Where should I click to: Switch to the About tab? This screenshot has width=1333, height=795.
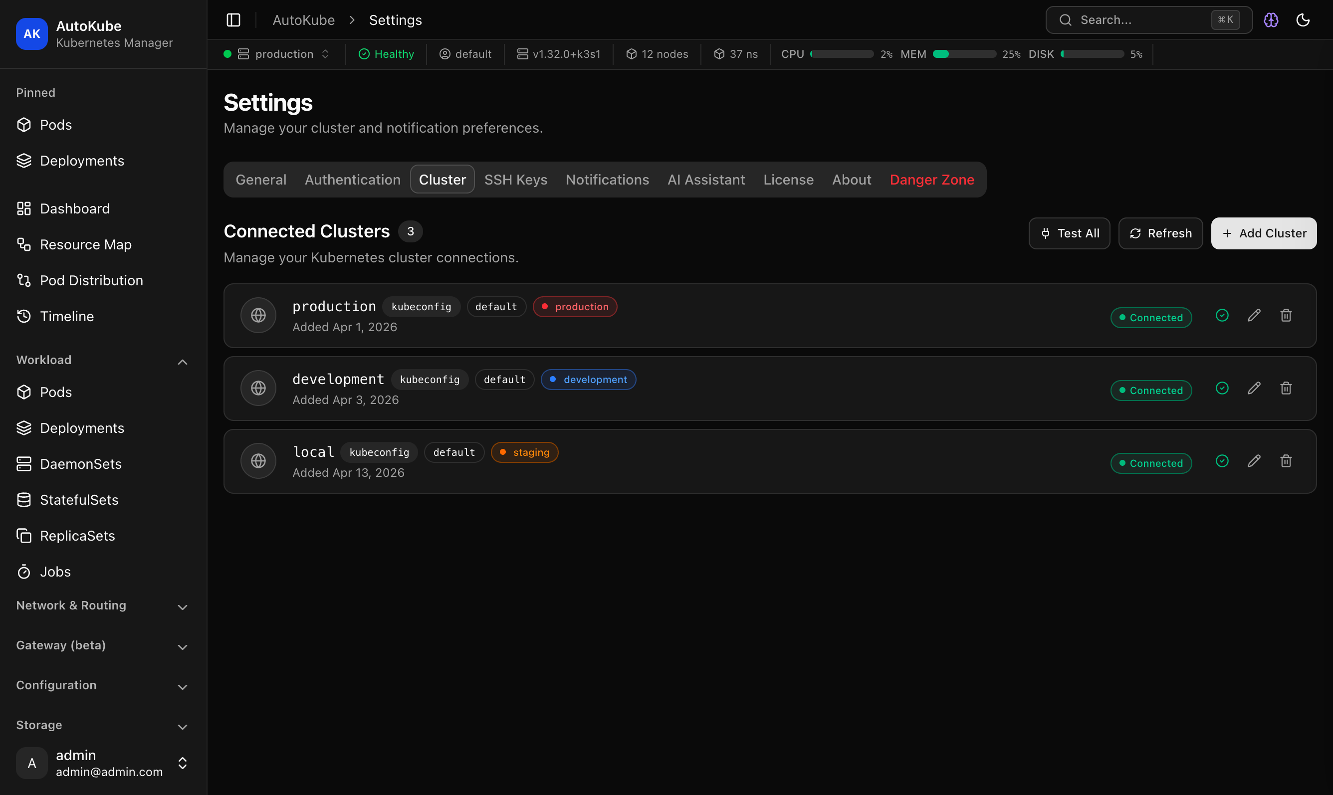pyautogui.click(x=852, y=180)
